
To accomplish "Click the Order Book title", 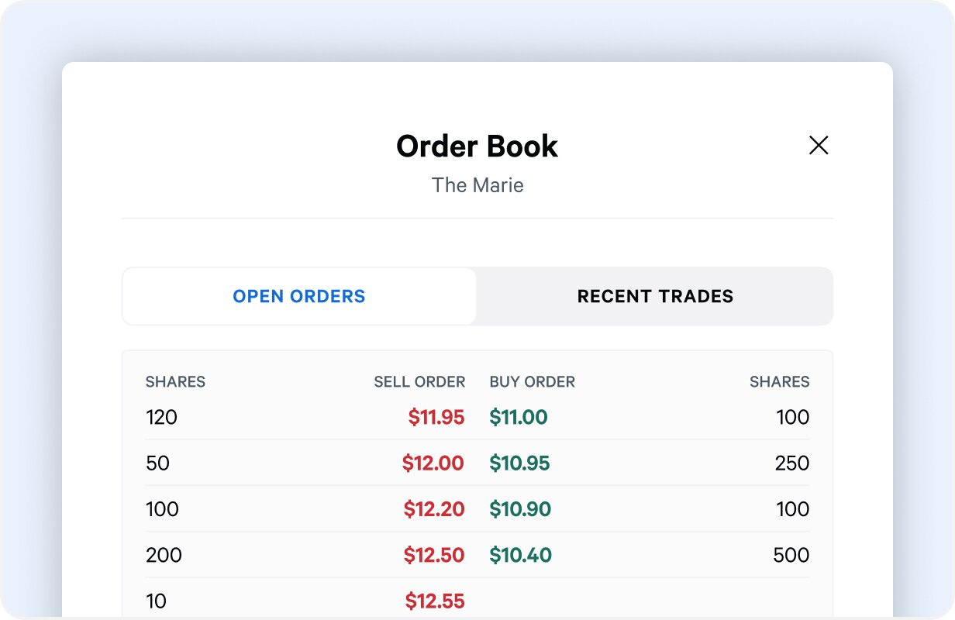I will [x=477, y=146].
